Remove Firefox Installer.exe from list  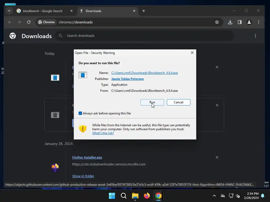click(217, 157)
